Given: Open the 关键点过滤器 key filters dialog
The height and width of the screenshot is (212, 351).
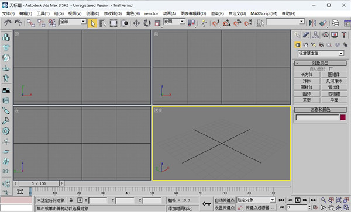Looking at the screenshot, I should click(259, 208).
